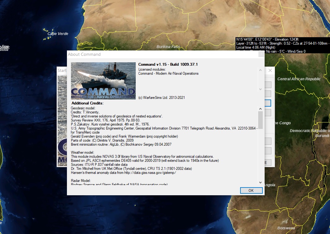Click the 'Command v1.15 - Build 1009.37.1' text
The width and height of the screenshot is (330, 234).
point(168,64)
